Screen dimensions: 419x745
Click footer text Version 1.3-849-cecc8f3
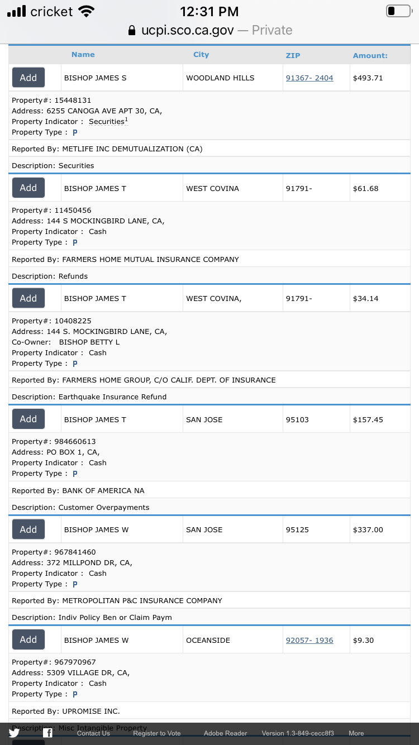click(298, 733)
